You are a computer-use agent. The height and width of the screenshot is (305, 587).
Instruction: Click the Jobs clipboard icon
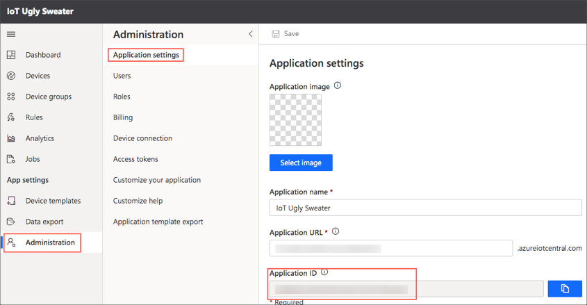pos(11,159)
